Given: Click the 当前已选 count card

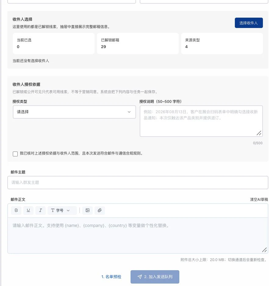Looking at the screenshot, I should (54, 44).
